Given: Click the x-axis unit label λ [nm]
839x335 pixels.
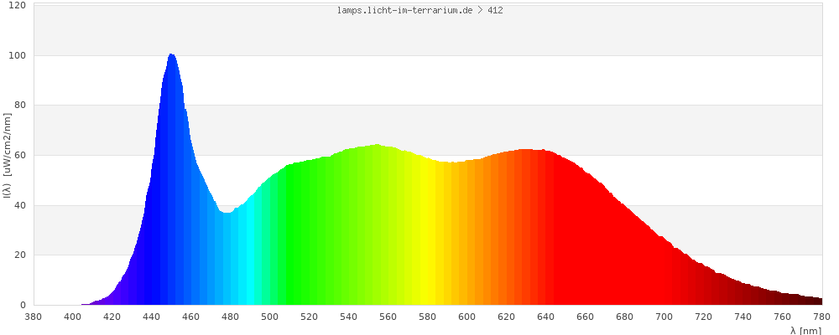Looking at the screenshot, I should [805, 331].
